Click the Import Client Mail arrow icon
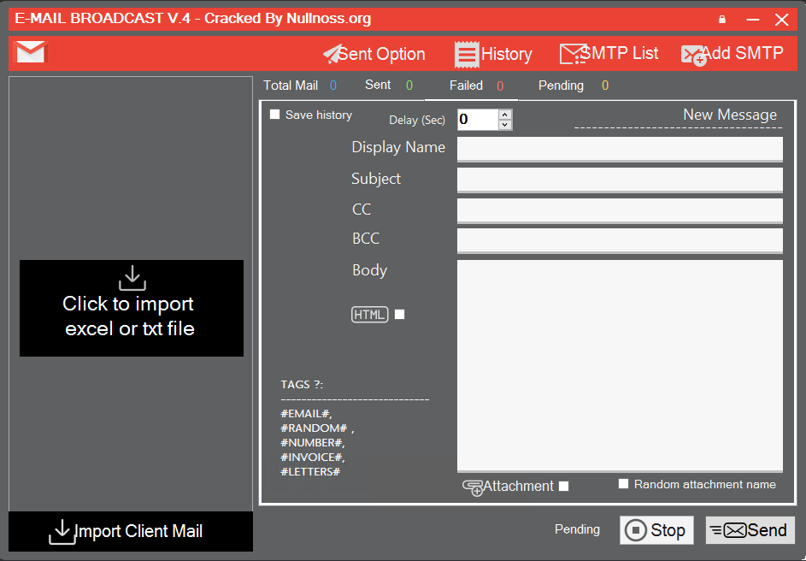This screenshot has width=806, height=561. pyautogui.click(x=62, y=532)
